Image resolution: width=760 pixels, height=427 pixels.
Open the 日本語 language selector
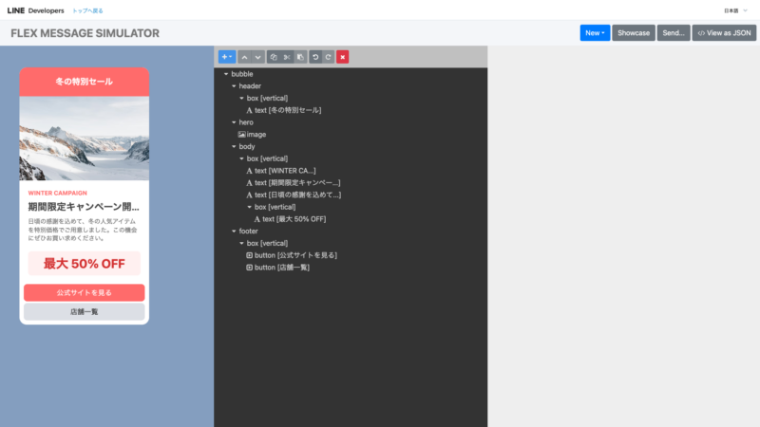click(735, 10)
